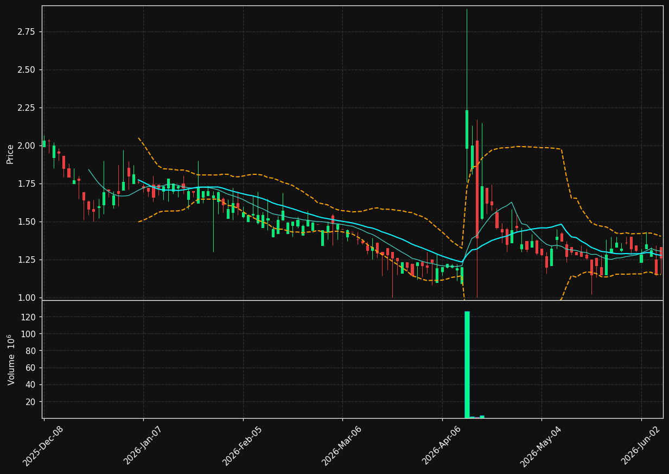Click the 2.25 price axis label
669x474 pixels.
(x=26, y=108)
